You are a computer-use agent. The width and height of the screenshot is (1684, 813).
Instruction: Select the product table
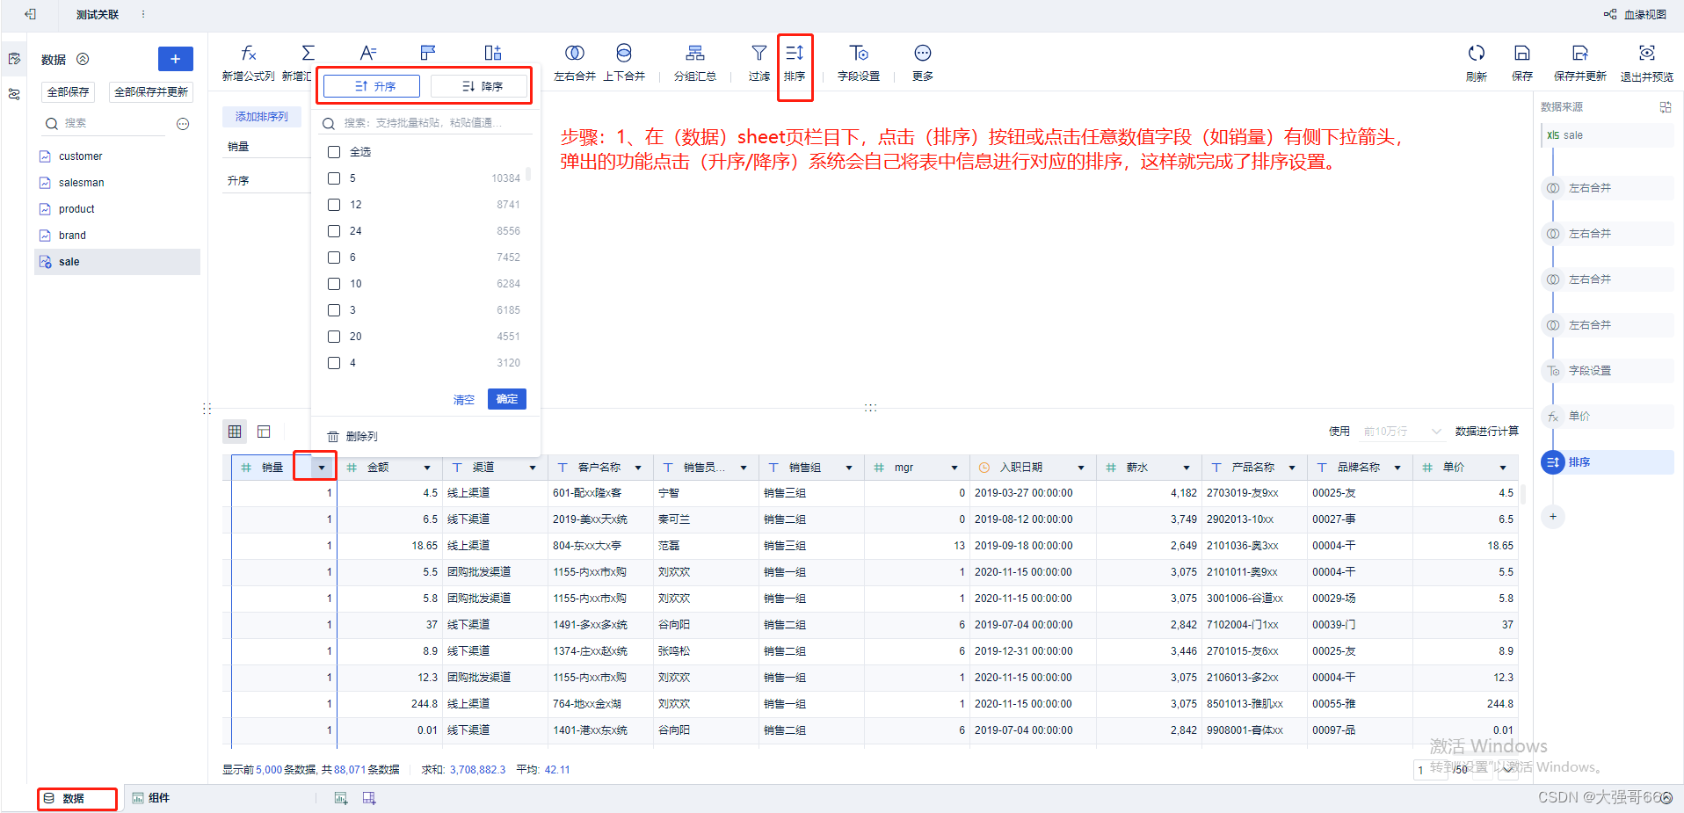click(x=118, y=209)
